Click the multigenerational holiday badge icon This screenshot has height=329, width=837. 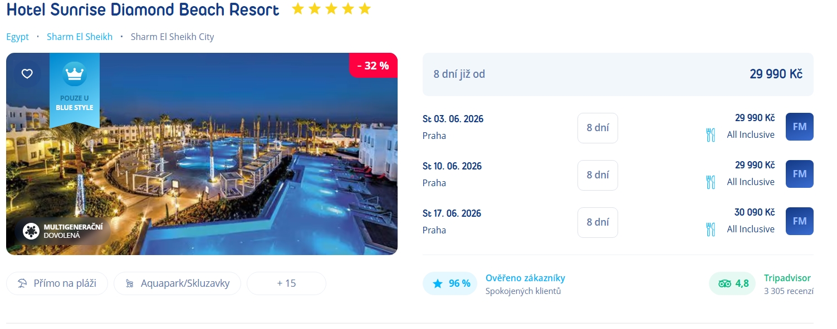(31, 231)
